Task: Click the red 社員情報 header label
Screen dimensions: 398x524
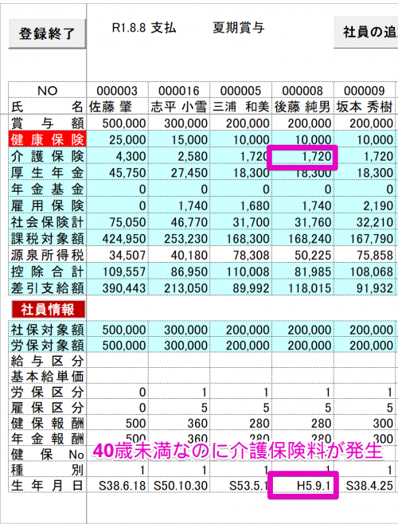Action: tap(49, 310)
